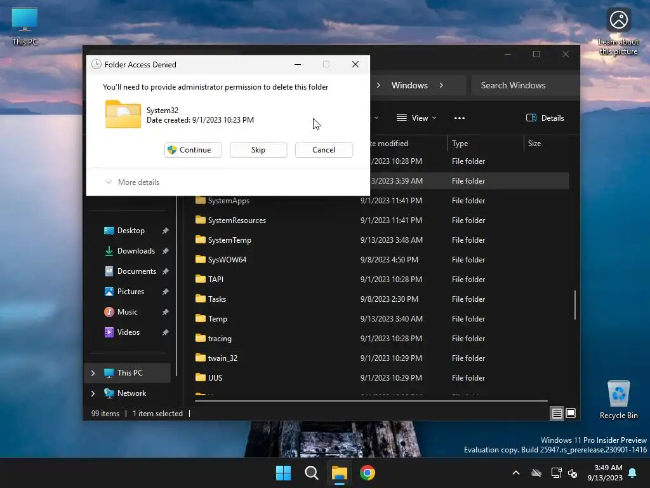Expand the Network tree node
The width and height of the screenshot is (650, 488).
[93, 393]
